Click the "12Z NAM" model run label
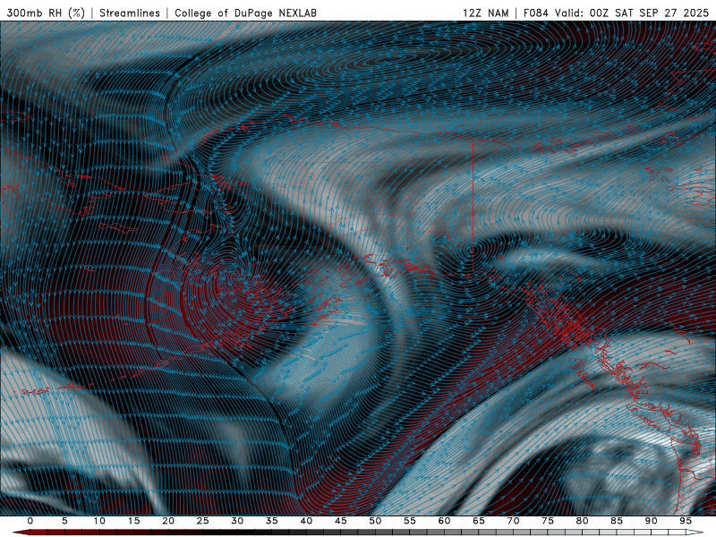716x537 pixels. [485, 13]
